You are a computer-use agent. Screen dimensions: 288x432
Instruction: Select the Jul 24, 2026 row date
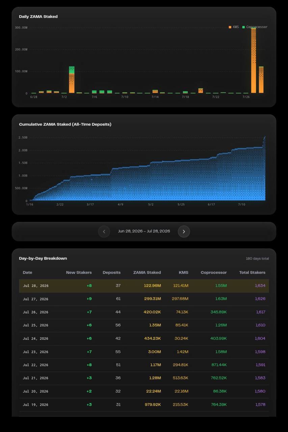pyautogui.click(x=36, y=339)
